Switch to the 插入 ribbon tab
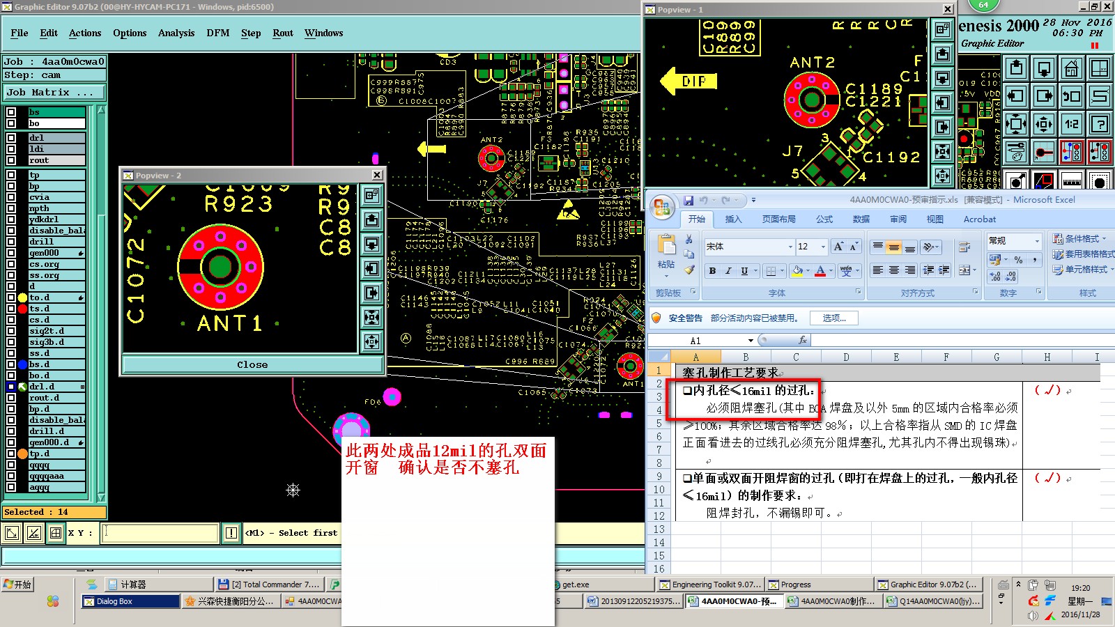 [734, 219]
